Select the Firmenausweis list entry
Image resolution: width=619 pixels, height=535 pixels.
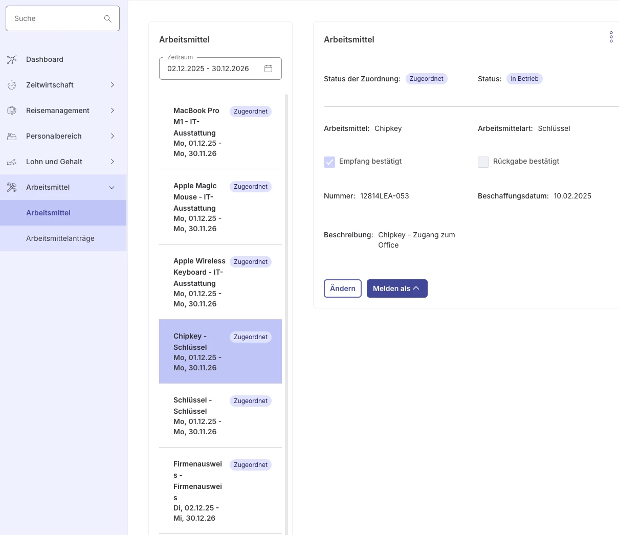pos(220,491)
